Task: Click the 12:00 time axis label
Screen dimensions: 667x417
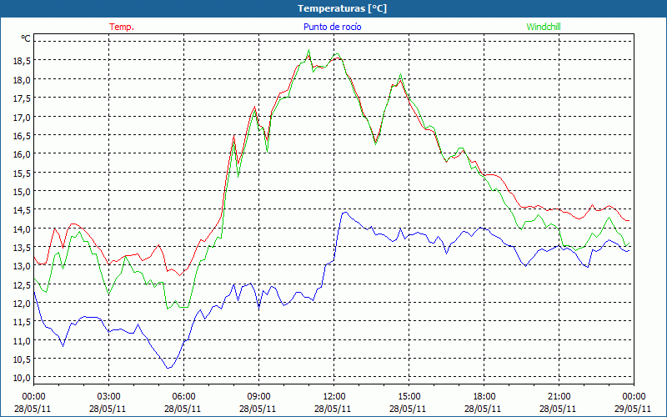Action: tap(334, 397)
